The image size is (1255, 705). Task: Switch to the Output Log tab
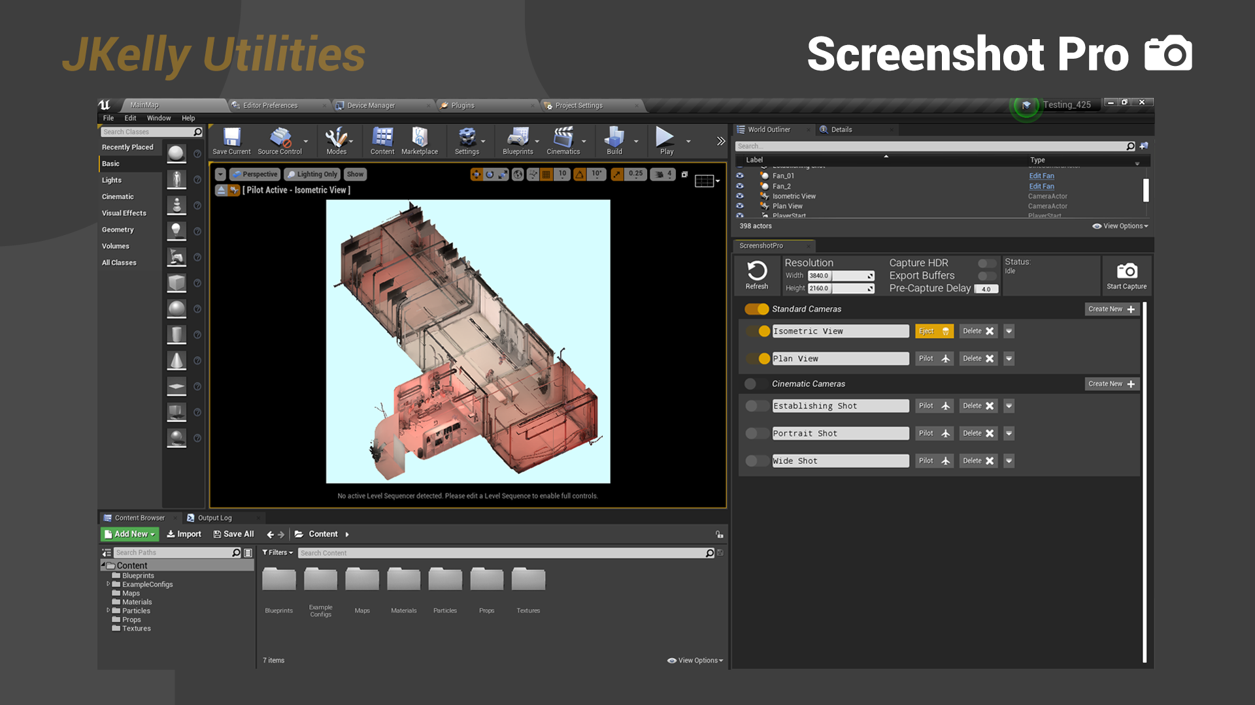214,518
